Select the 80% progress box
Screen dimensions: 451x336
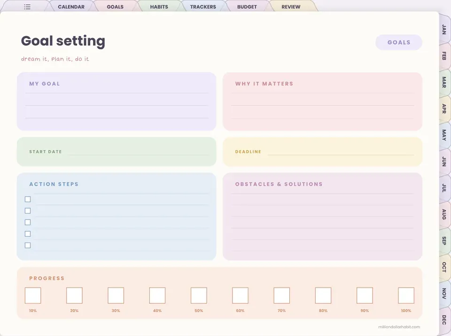tap(323, 296)
